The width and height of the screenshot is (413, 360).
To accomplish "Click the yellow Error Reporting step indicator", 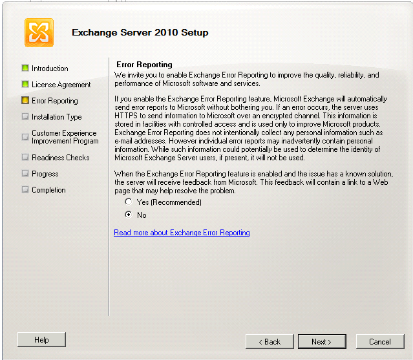I will (25, 100).
